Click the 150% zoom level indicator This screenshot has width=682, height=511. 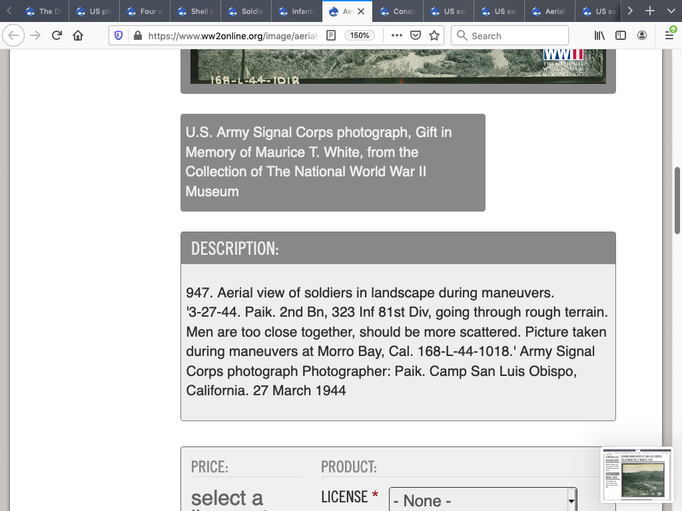click(360, 36)
